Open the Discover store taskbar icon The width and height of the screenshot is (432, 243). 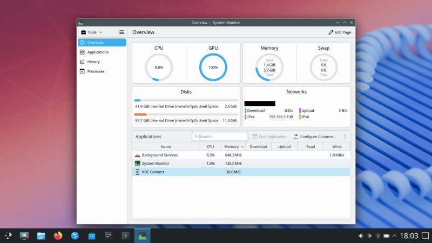point(92,236)
